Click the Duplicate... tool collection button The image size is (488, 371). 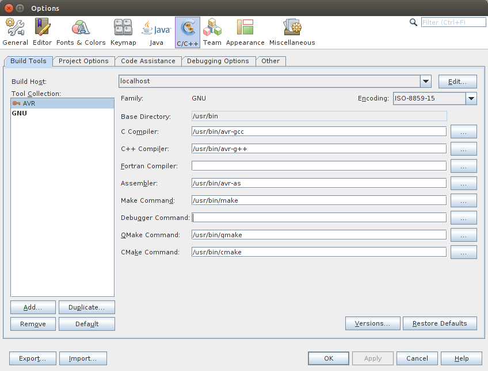tap(87, 307)
